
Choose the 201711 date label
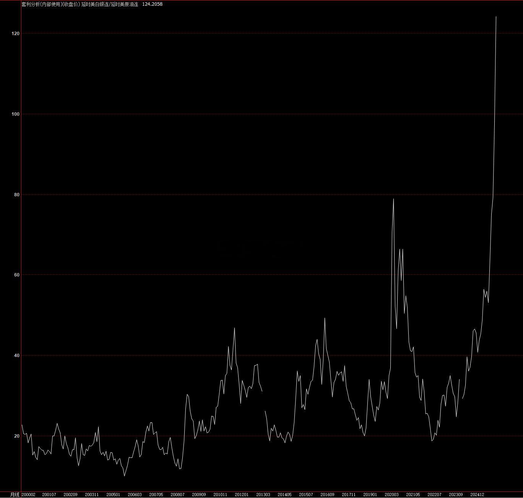coord(349,495)
